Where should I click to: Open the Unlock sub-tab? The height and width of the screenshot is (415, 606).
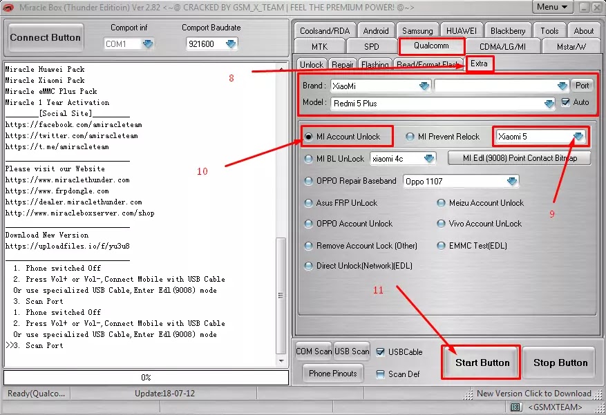312,64
